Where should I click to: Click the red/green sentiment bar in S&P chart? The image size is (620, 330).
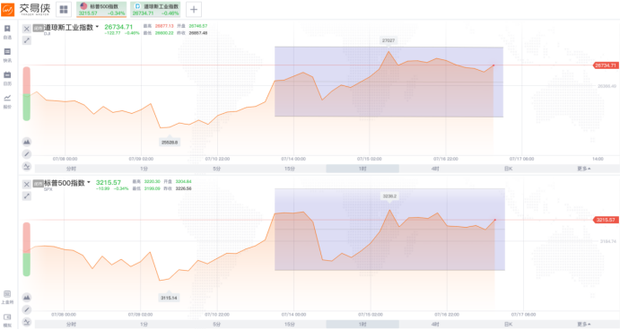point(27,249)
